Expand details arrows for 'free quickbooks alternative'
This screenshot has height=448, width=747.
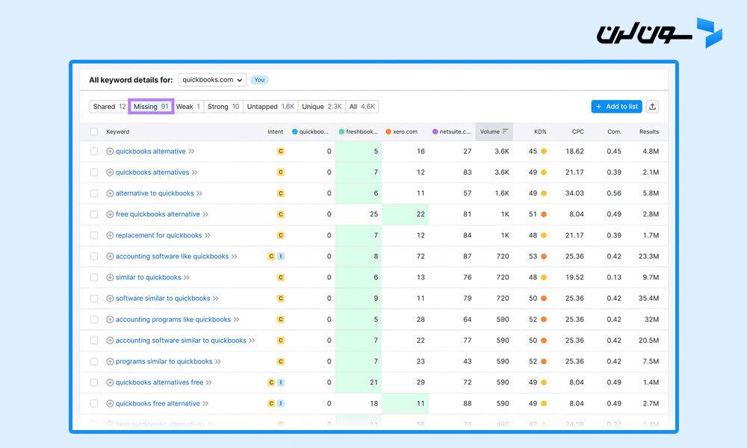click(x=205, y=214)
